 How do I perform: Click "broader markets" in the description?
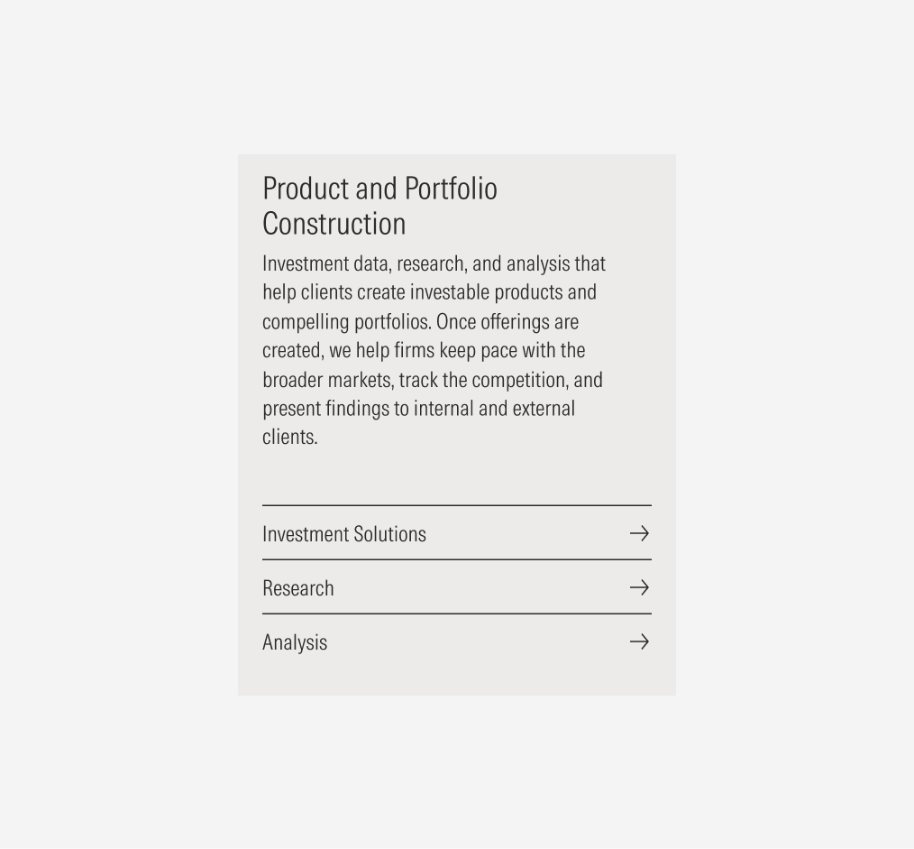point(327,379)
